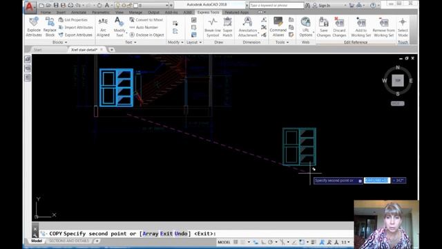Select the Break-line Symbol tool
Viewport: 442px width, 249px height.
pyautogui.click(x=213, y=27)
